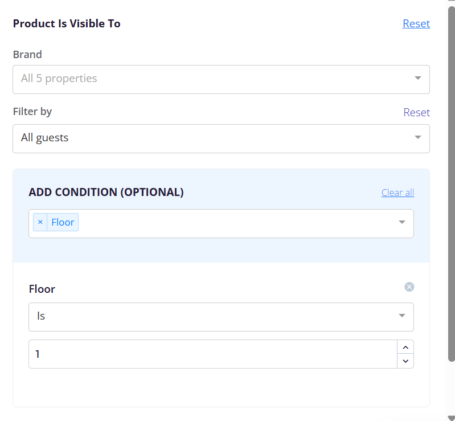The width and height of the screenshot is (455, 421).
Task: Click the scrollbar down arrow
Action: [x=452, y=418]
